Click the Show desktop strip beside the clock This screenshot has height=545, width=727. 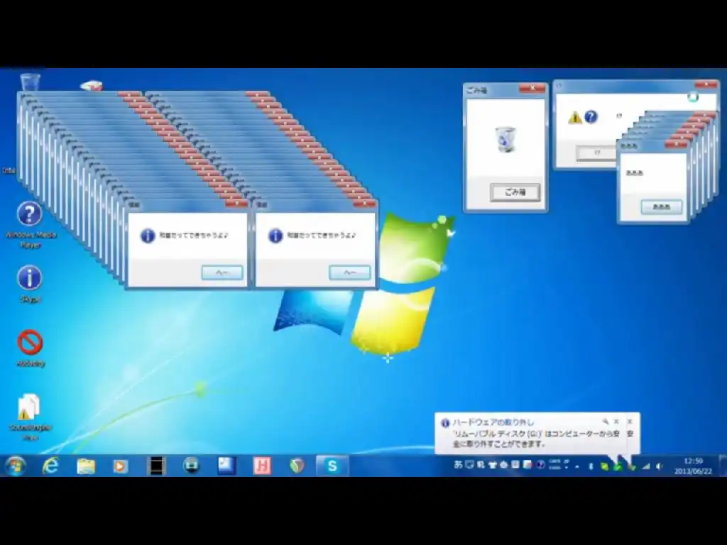pos(722,466)
